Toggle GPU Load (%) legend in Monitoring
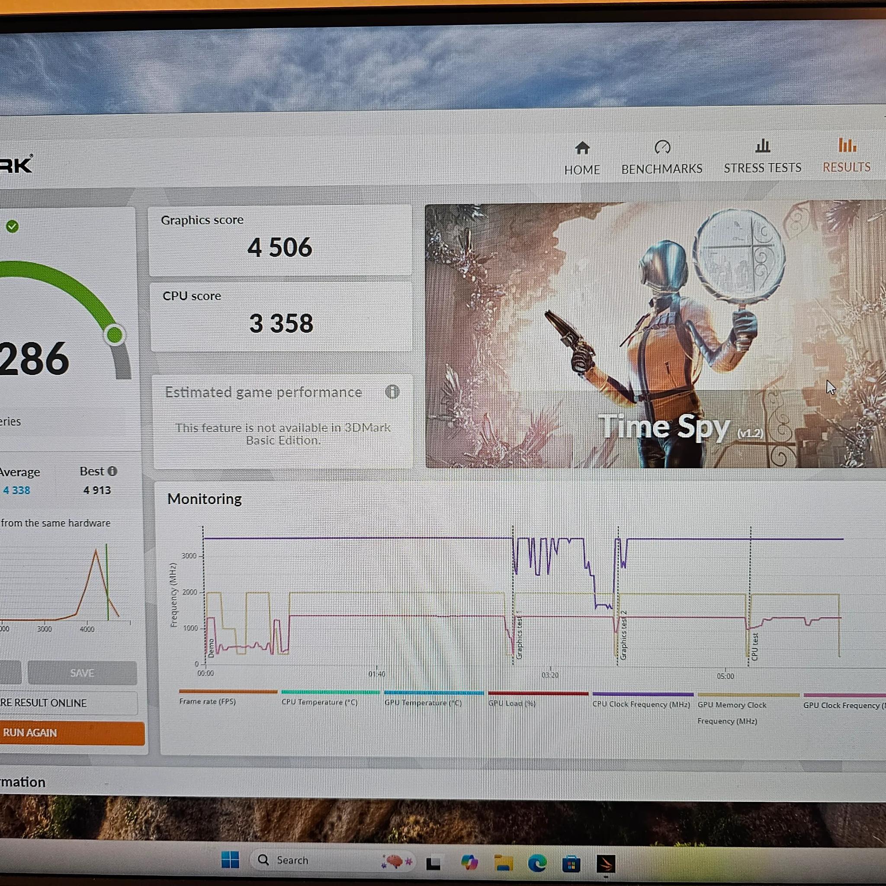 [x=538, y=700]
